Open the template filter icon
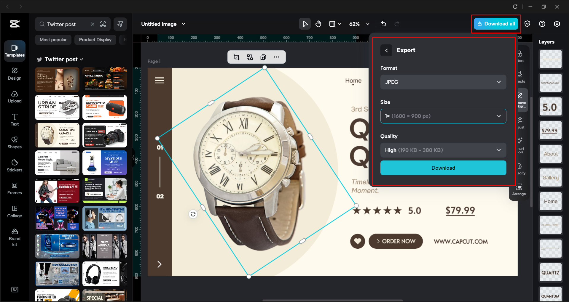This screenshot has height=302, width=569. [120, 24]
